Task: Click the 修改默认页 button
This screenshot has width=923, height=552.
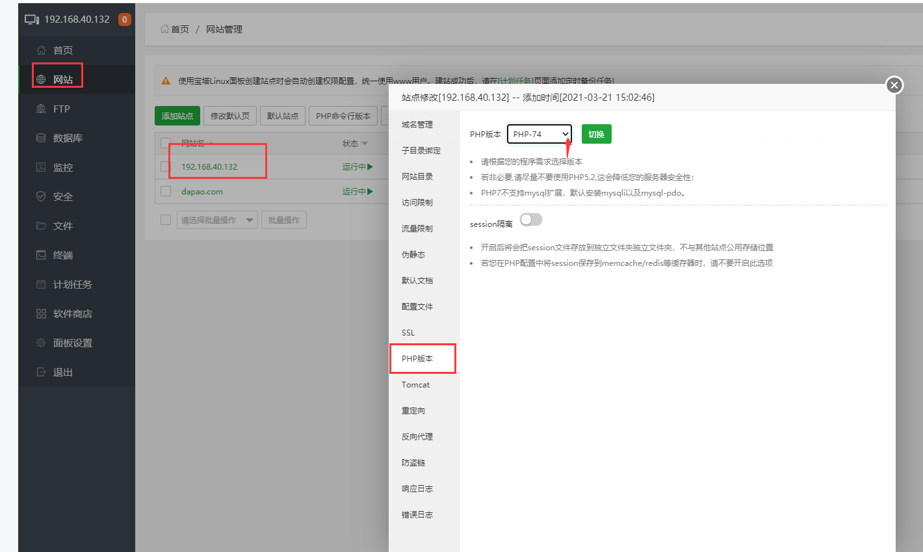Action: point(230,116)
